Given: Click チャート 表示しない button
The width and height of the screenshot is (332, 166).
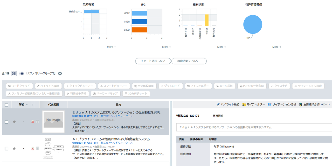Looking at the screenshot, I should click(153, 61).
